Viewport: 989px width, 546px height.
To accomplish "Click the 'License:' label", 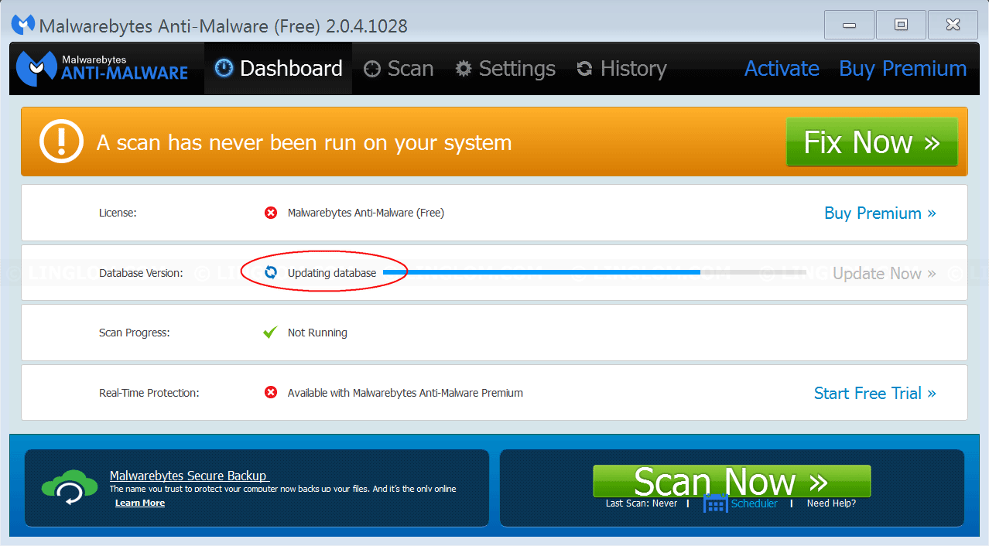I will pyautogui.click(x=118, y=213).
